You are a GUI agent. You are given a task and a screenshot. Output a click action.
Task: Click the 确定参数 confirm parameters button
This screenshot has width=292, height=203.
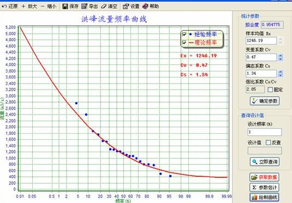(265, 101)
